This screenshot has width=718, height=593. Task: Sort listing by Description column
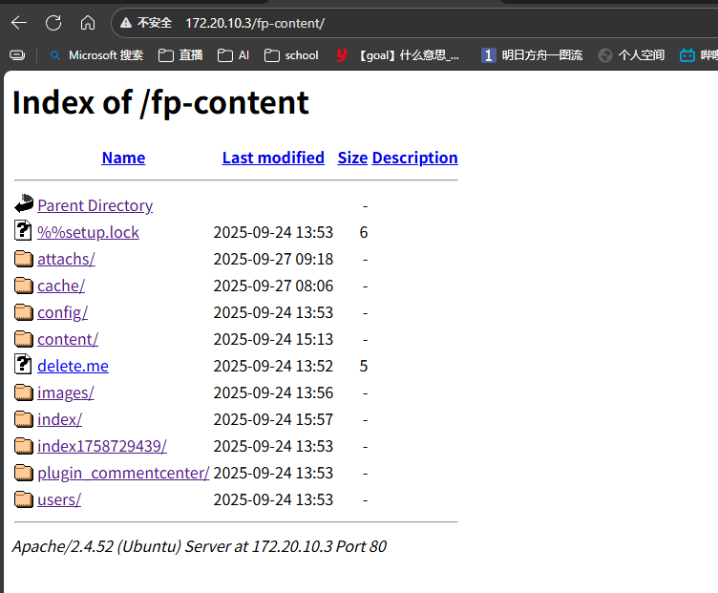[414, 158]
